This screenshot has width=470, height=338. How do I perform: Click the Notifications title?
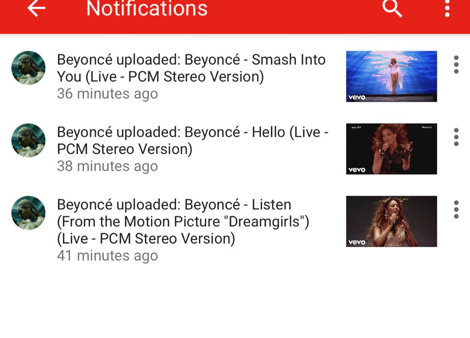[x=147, y=8]
